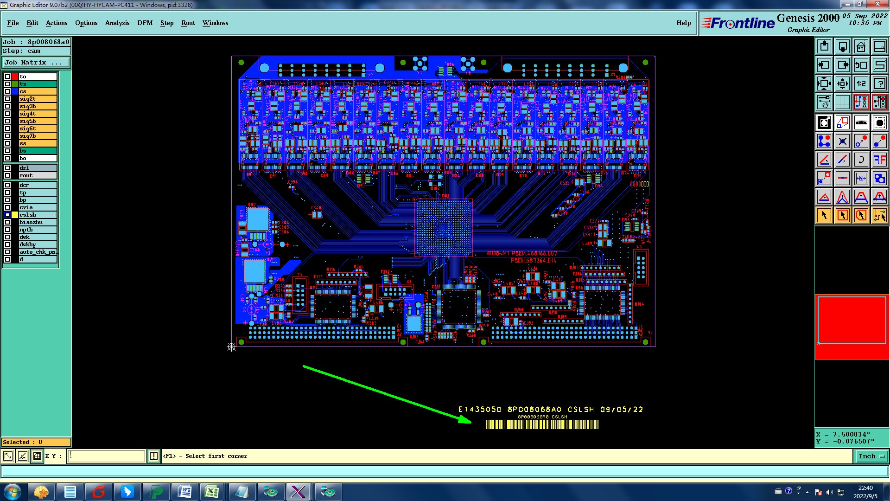
Task: Open the Analysis menu
Action: [117, 23]
